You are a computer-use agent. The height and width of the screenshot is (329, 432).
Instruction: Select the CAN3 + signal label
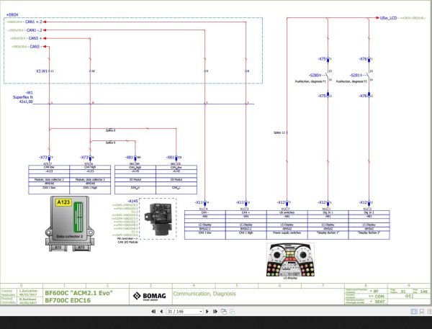point(35,38)
